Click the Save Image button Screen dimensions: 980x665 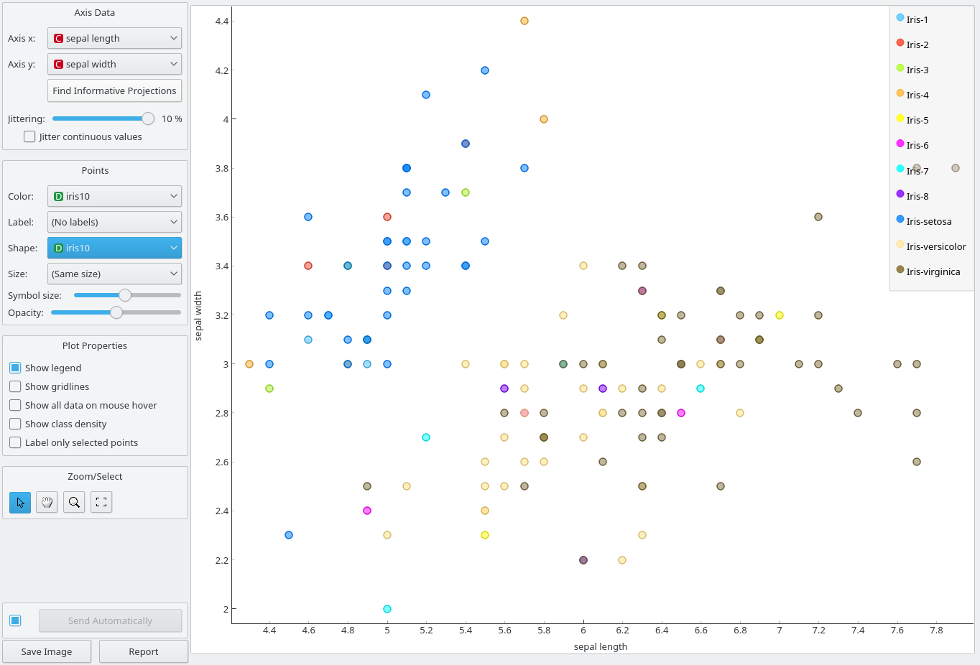(47, 651)
